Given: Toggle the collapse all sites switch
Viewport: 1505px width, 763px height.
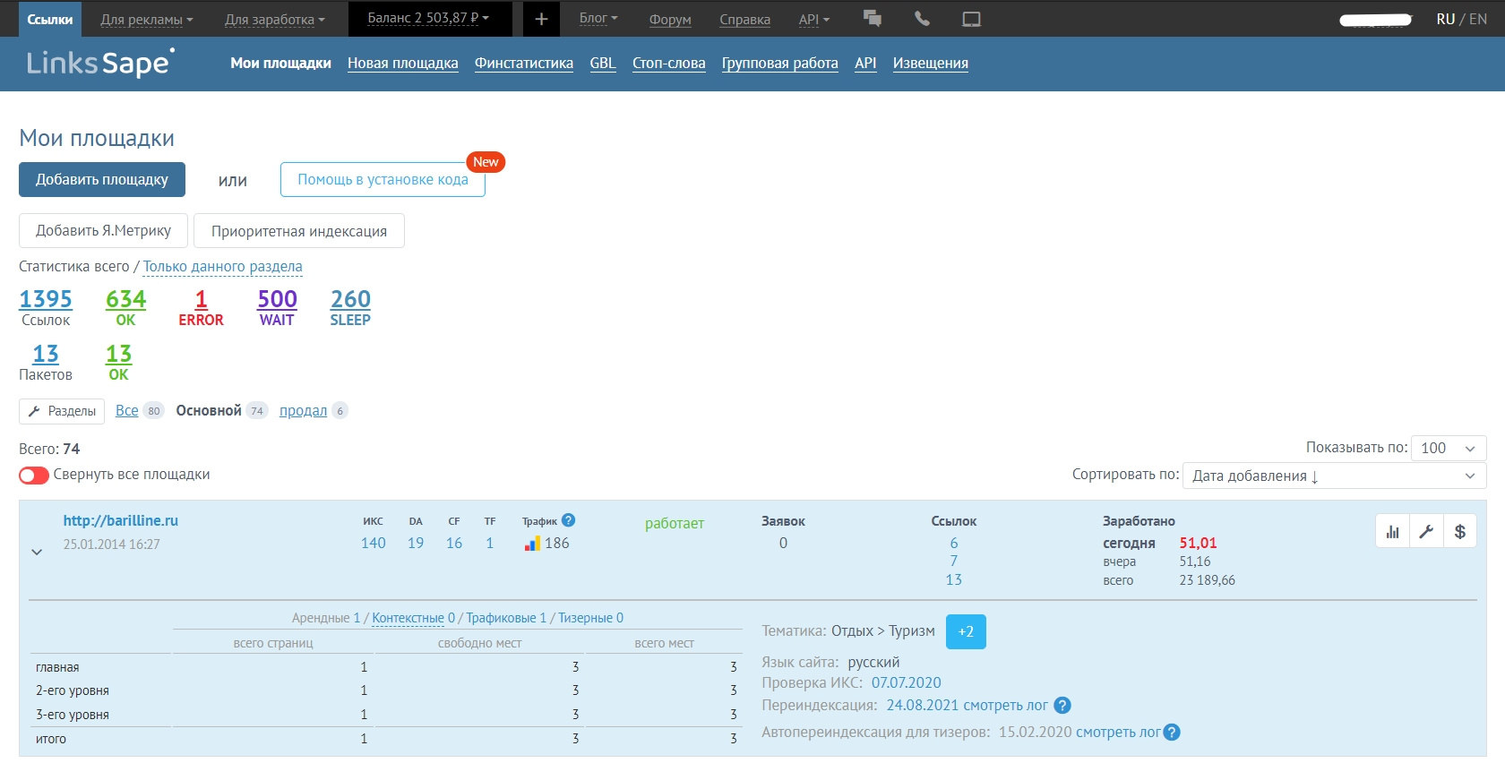Looking at the screenshot, I should pos(34,475).
